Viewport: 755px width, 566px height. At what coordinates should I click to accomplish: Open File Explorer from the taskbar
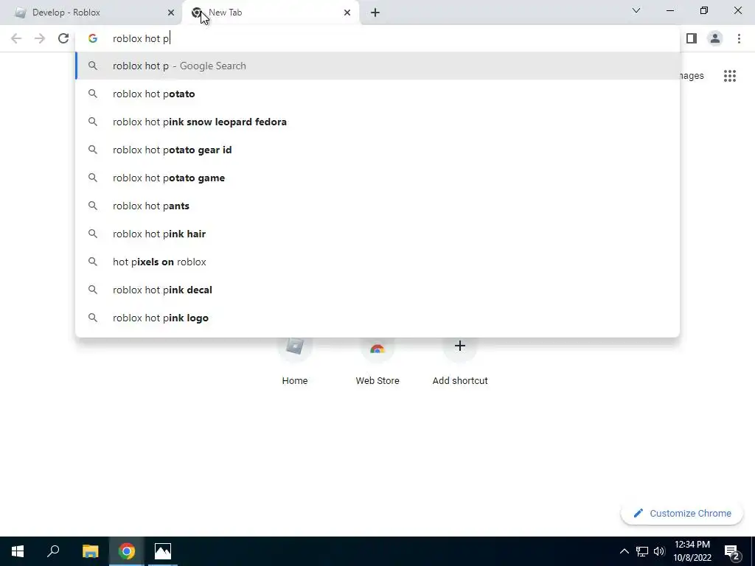pos(90,551)
